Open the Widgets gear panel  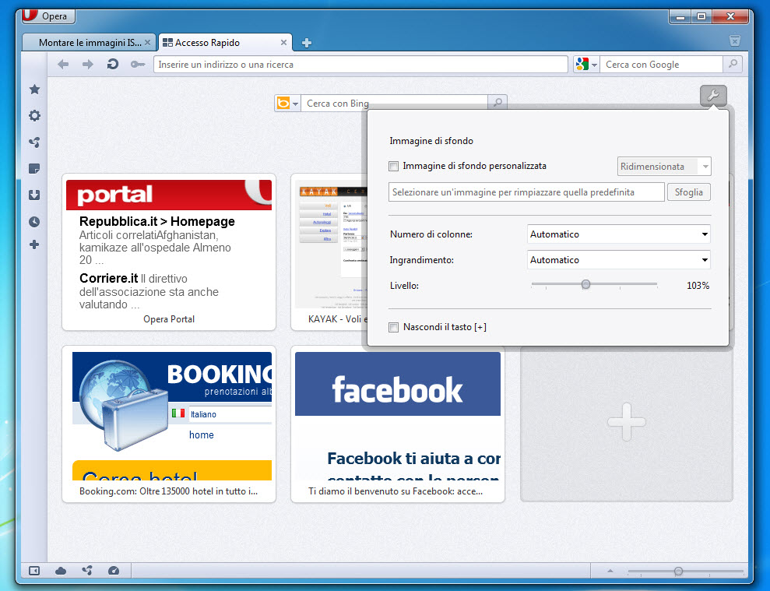pos(34,116)
